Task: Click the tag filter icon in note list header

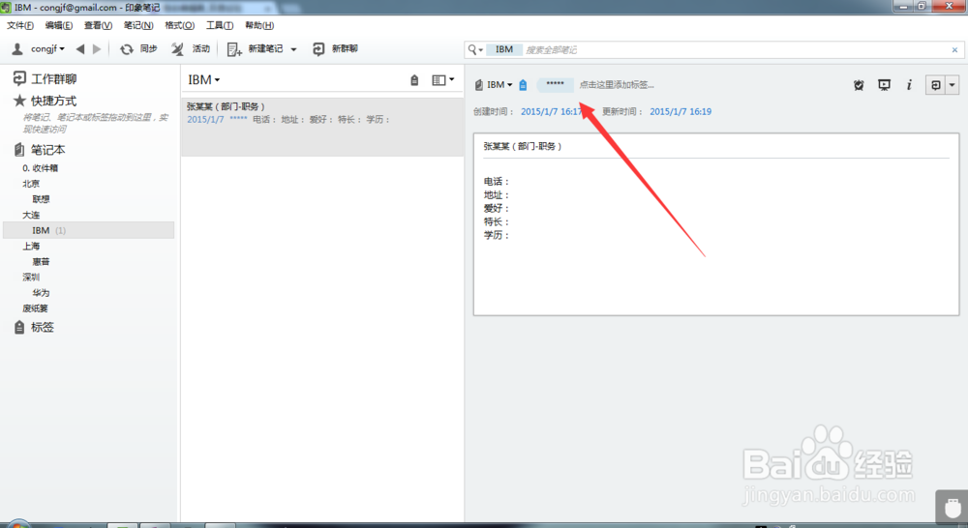Action: click(414, 80)
